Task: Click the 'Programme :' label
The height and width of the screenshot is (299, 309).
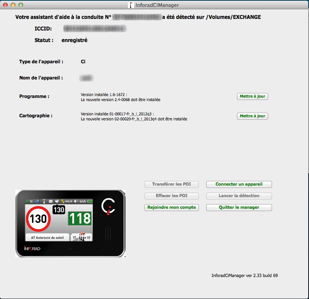Action: (34, 96)
